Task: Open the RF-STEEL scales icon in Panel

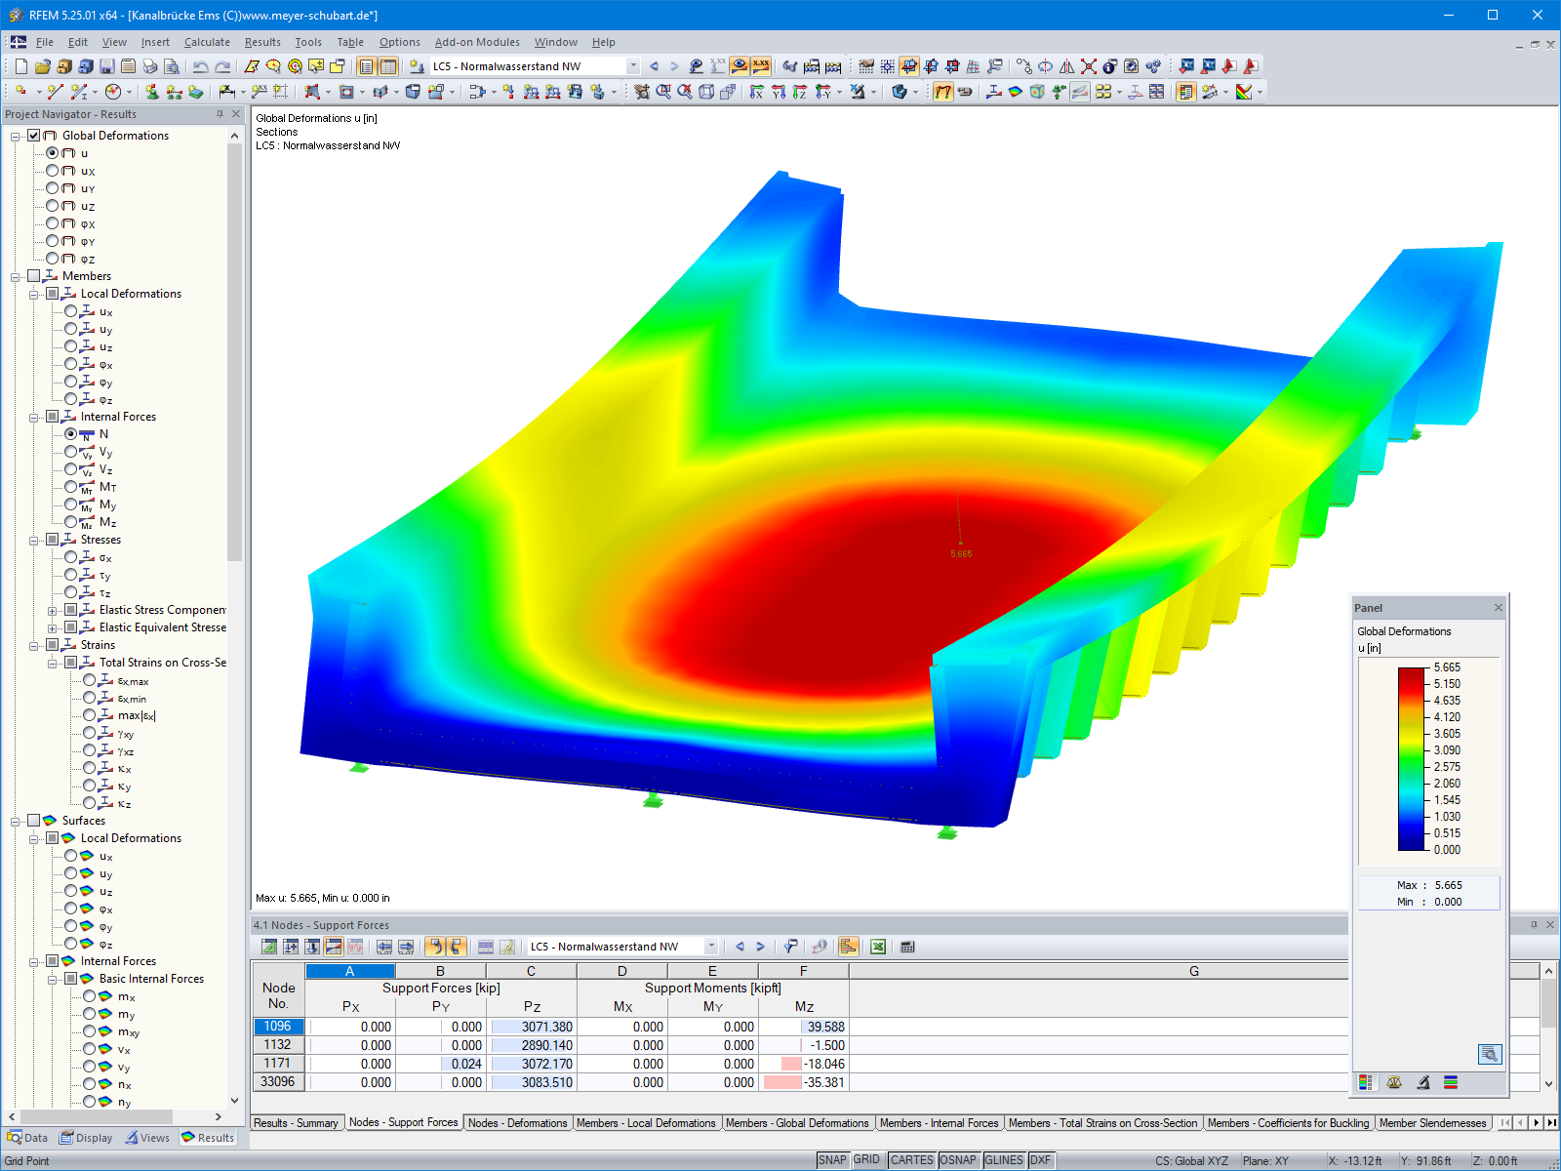Action: [1394, 1081]
